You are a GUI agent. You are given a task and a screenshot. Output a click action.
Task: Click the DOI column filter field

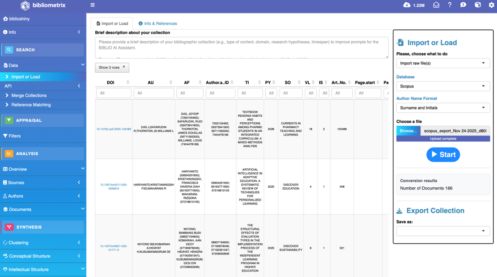[114, 93]
